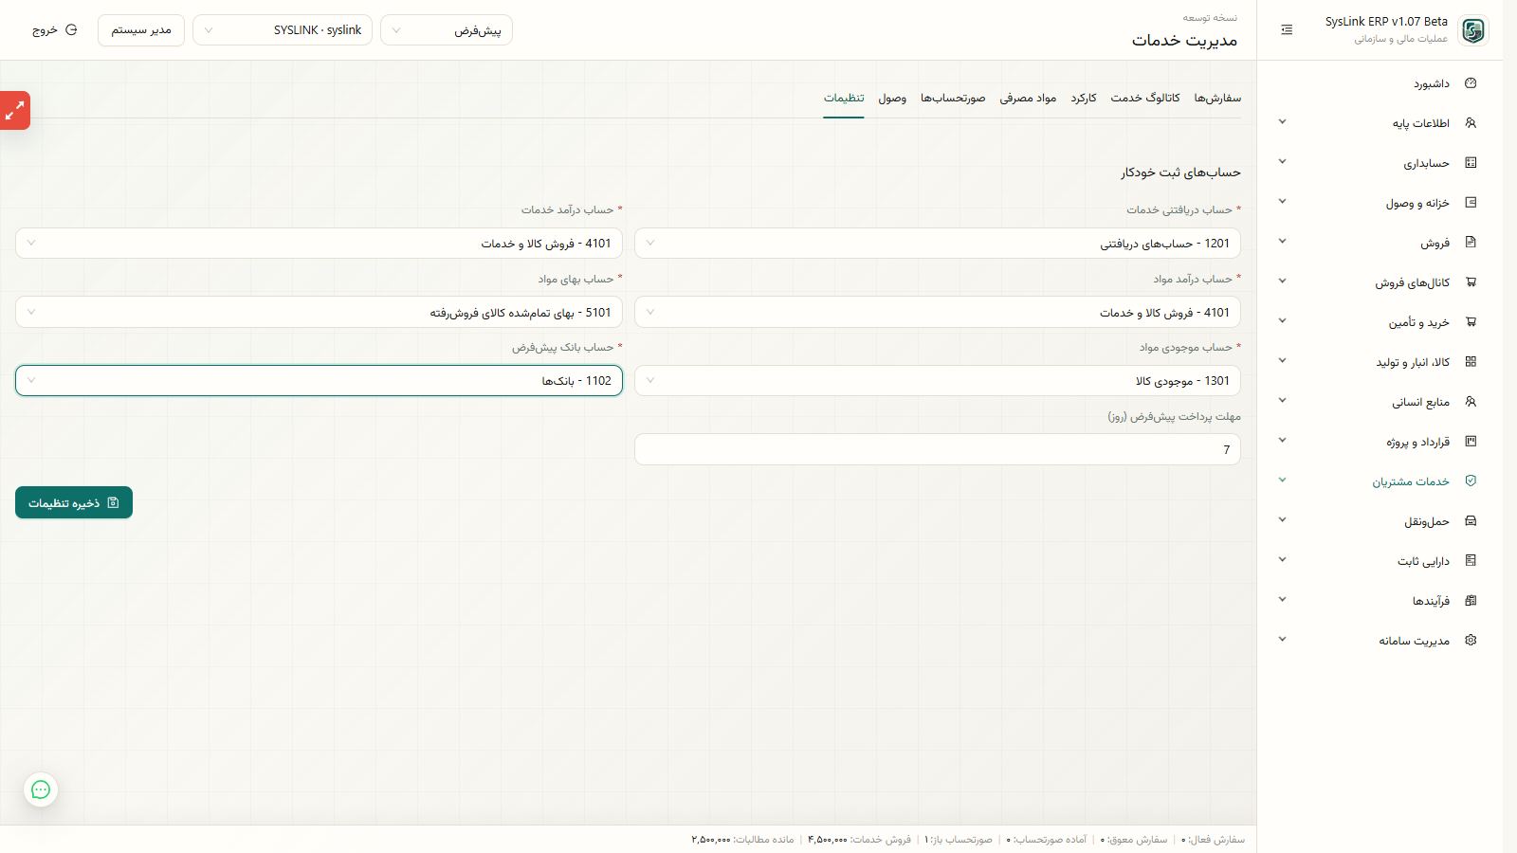The height and width of the screenshot is (853, 1517).
Task: Click the مدیر سیستم user button
Action: coord(141,30)
